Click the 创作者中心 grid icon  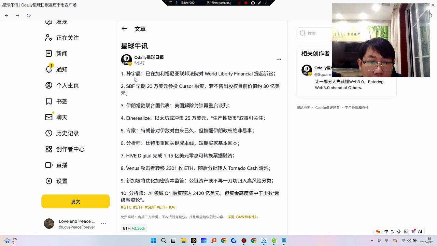[x=49, y=149]
